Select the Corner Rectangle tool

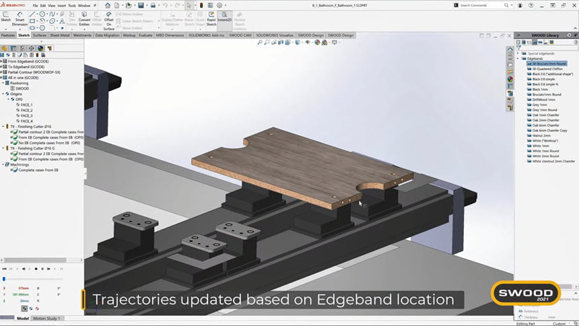point(32,21)
